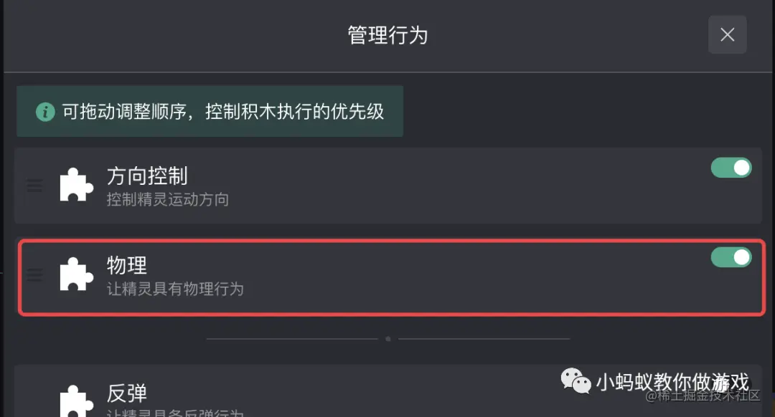Click the hint banner about drag ordering

[210, 111]
